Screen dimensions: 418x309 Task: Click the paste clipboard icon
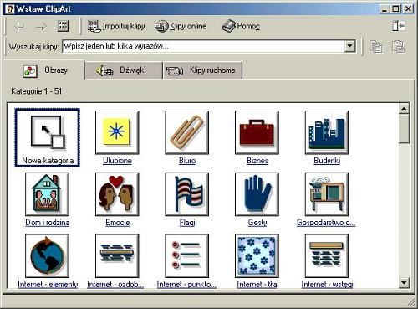pos(398,46)
